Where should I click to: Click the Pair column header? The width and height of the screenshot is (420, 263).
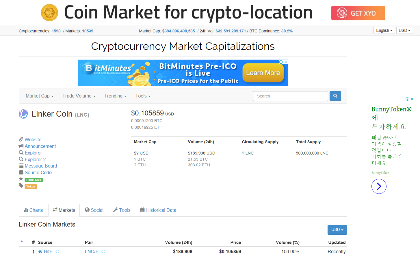(89, 242)
